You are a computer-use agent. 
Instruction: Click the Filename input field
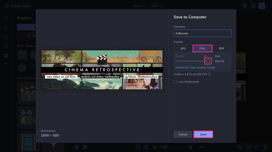tap(202, 33)
